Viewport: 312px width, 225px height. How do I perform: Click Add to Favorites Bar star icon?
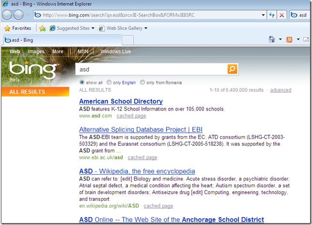(42, 28)
